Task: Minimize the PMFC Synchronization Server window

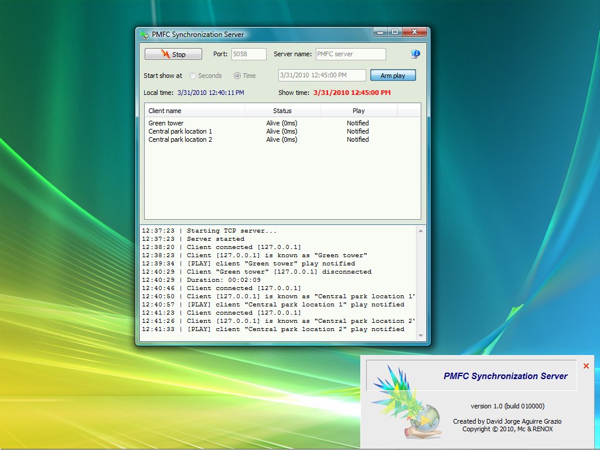Action: click(x=380, y=32)
